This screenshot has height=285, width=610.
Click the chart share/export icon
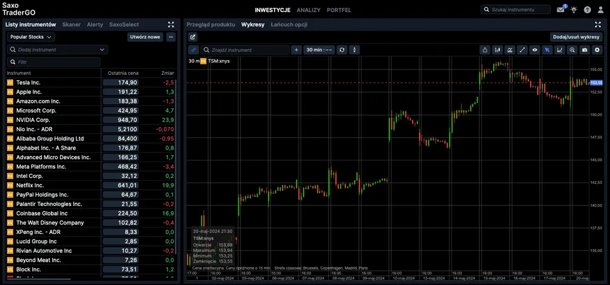(x=485, y=50)
